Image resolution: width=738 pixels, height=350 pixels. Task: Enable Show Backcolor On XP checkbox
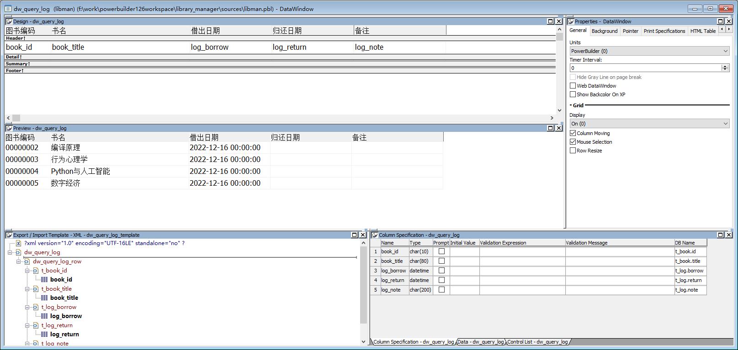pyautogui.click(x=573, y=94)
